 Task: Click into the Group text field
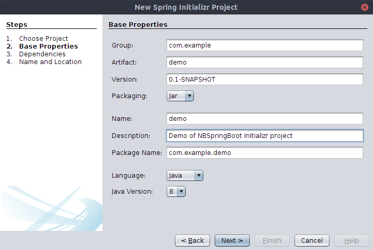pos(265,45)
